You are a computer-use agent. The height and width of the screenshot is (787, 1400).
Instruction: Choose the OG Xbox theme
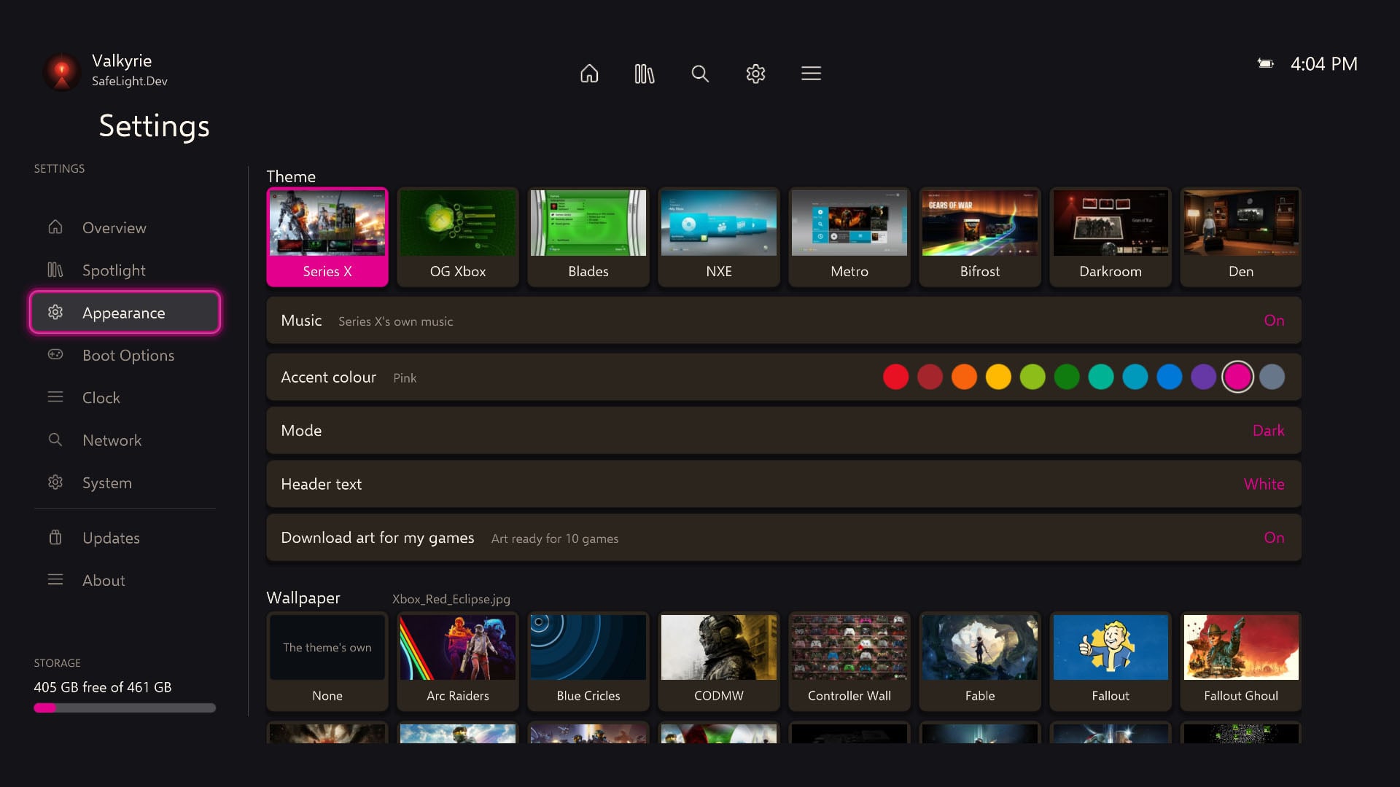pyautogui.click(x=458, y=238)
